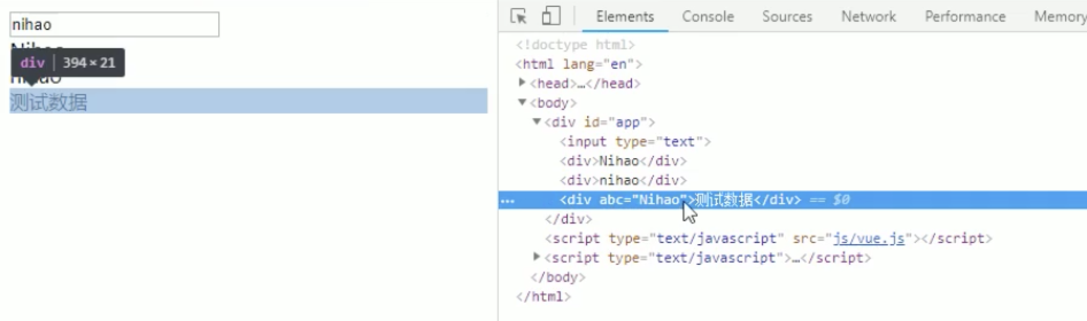Open the Network tab
The width and height of the screenshot is (1087, 321).
coord(869,17)
